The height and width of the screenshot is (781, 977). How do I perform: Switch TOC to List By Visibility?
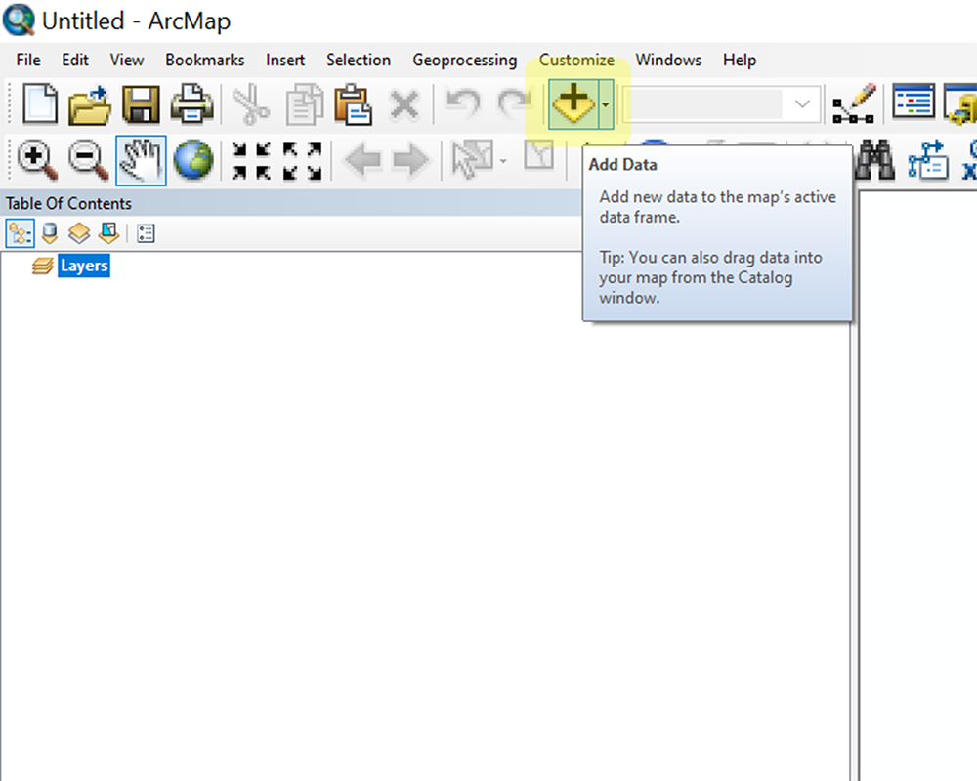(78, 232)
